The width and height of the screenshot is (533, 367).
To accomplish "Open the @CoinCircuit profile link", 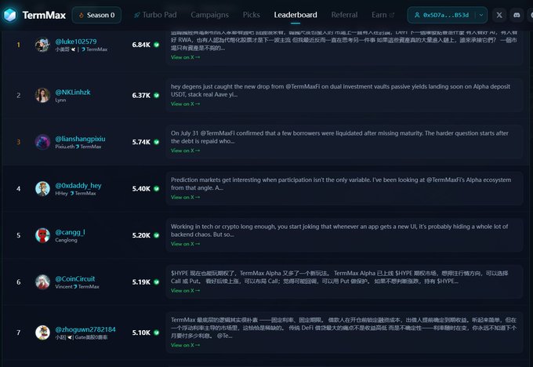I will point(75,278).
